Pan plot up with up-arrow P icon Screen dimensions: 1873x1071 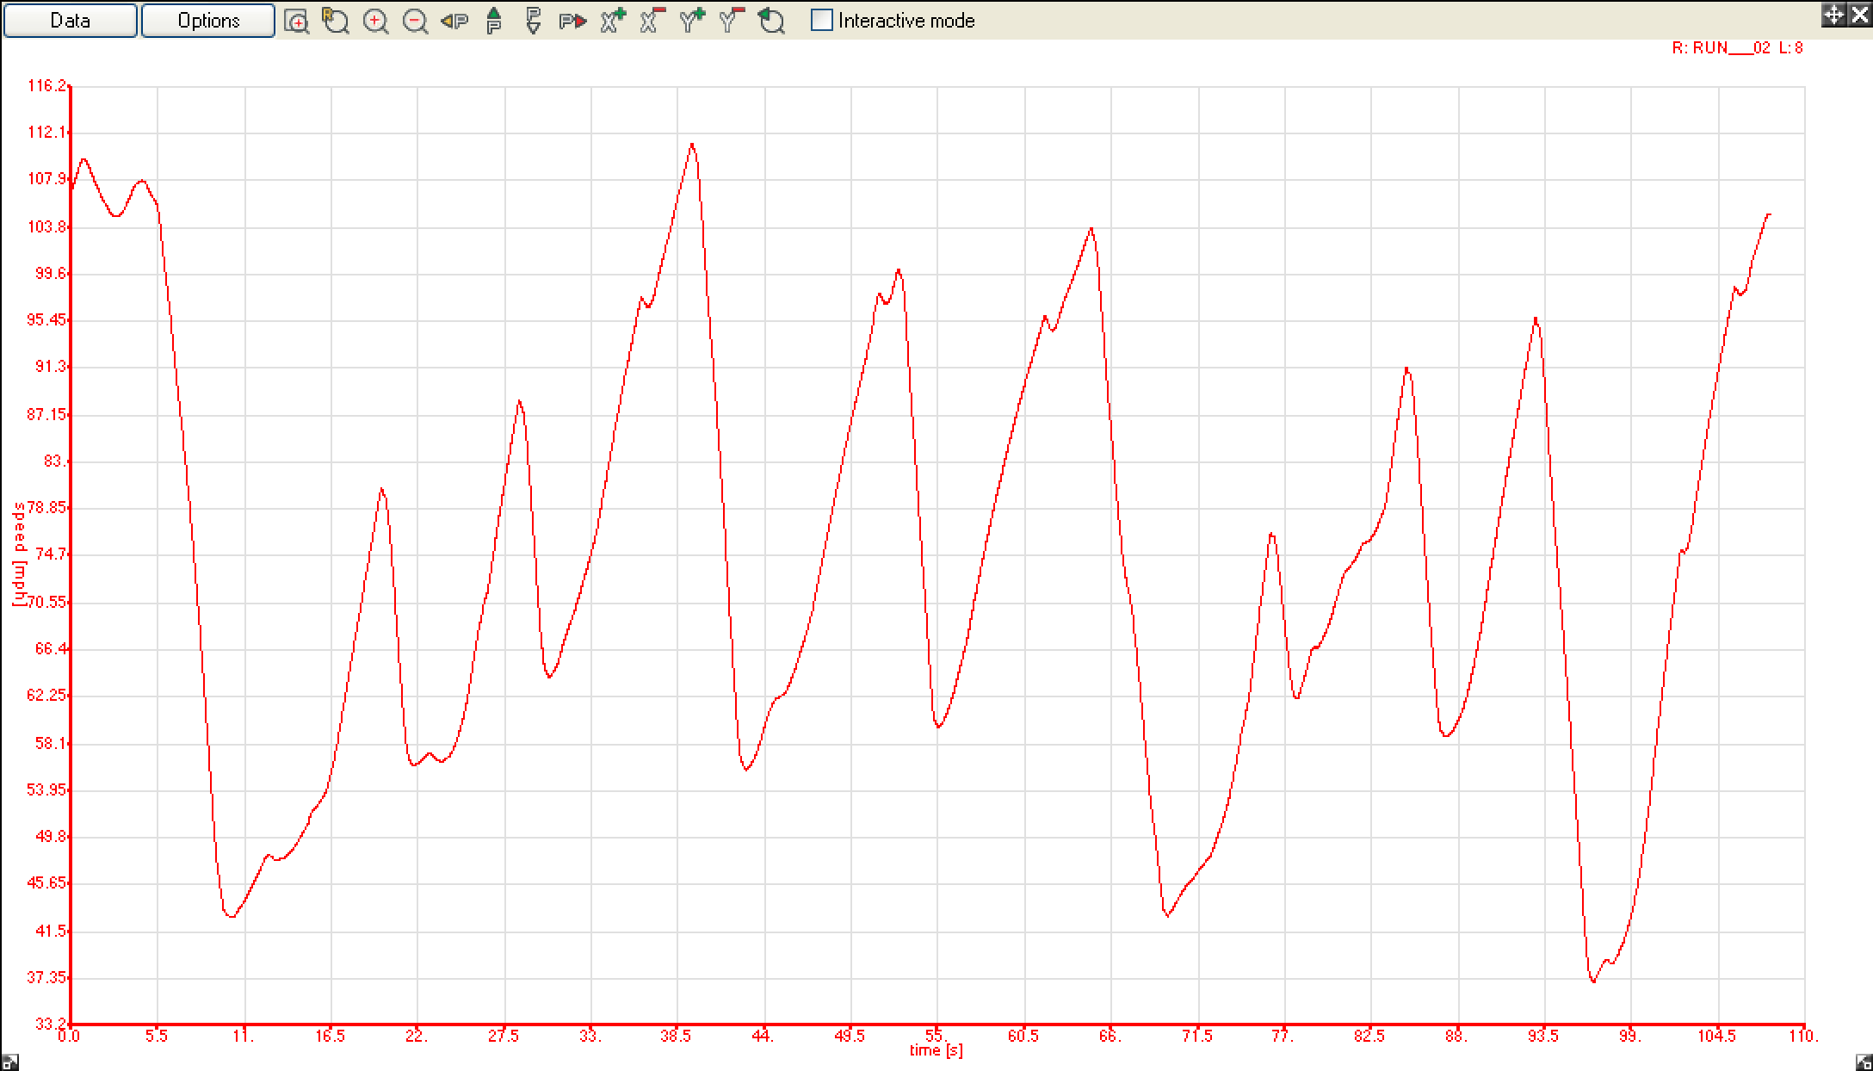coord(494,21)
